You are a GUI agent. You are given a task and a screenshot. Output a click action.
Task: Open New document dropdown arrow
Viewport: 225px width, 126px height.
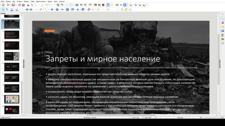(6, 5)
